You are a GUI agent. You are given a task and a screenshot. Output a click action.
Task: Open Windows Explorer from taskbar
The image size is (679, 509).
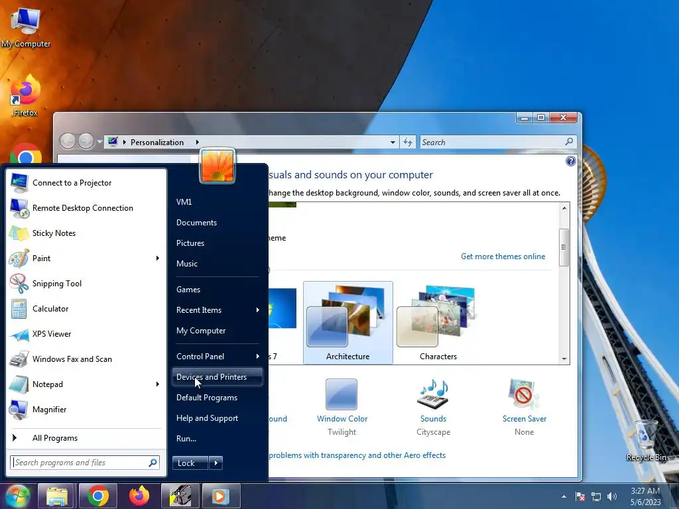57,496
